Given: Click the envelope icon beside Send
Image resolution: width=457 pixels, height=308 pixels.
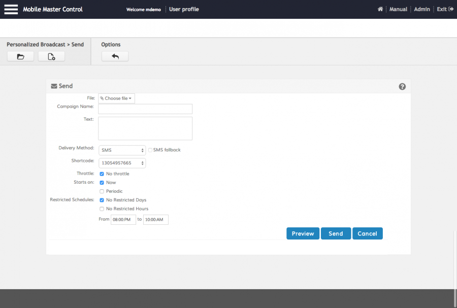Looking at the screenshot, I should [x=54, y=86].
